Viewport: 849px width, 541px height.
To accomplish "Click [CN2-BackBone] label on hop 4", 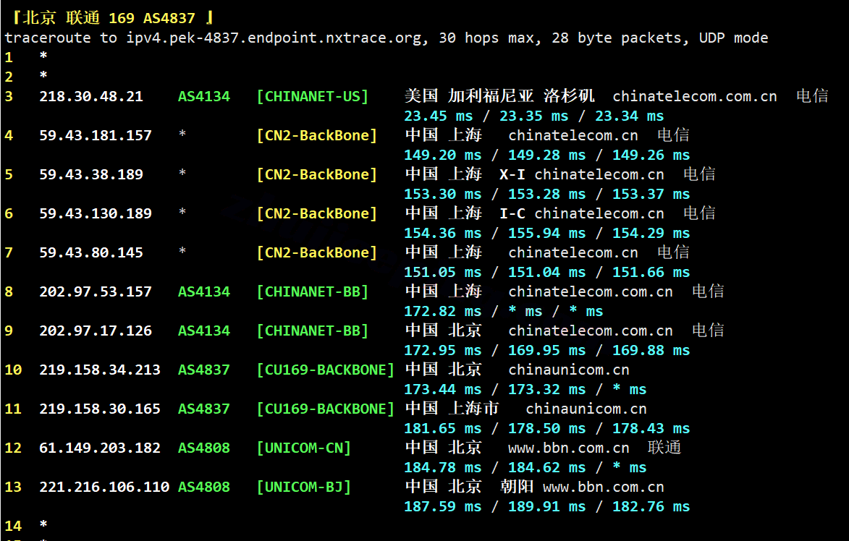I will [x=317, y=135].
